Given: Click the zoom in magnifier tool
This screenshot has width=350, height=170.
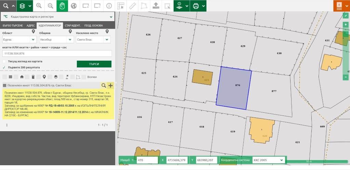Looking at the screenshot, I should click(39, 6).
